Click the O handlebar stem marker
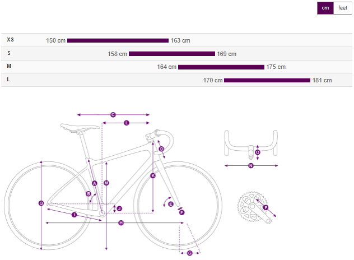The width and height of the screenshot is (354, 260). click(x=258, y=152)
